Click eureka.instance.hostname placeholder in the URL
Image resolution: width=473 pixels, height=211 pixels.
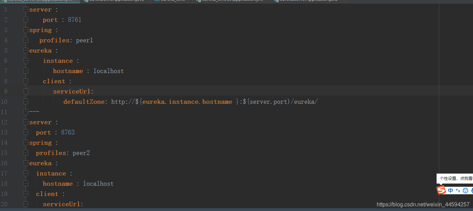(x=187, y=102)
